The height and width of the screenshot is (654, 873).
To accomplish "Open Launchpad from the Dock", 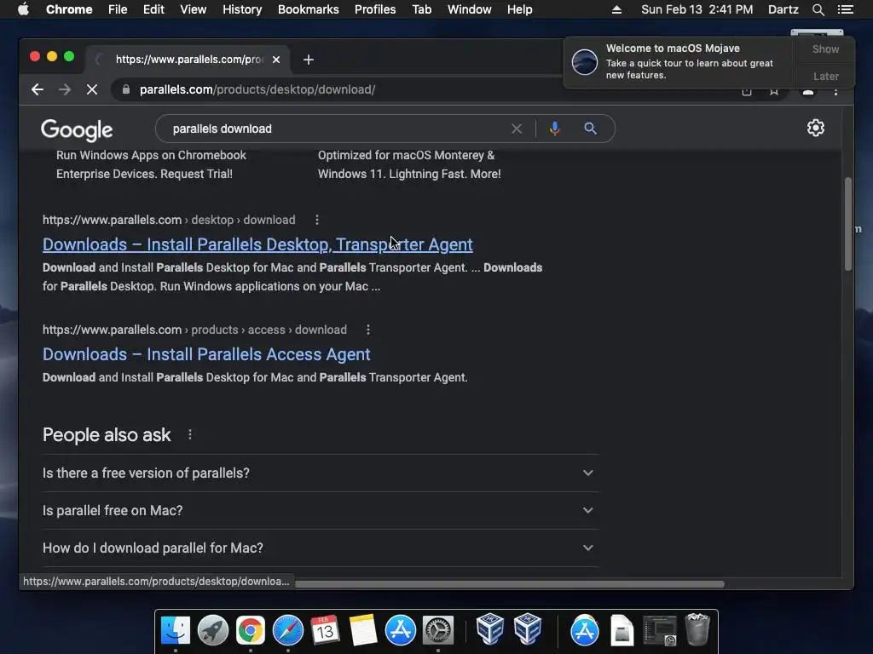I will tap(212, 631).
